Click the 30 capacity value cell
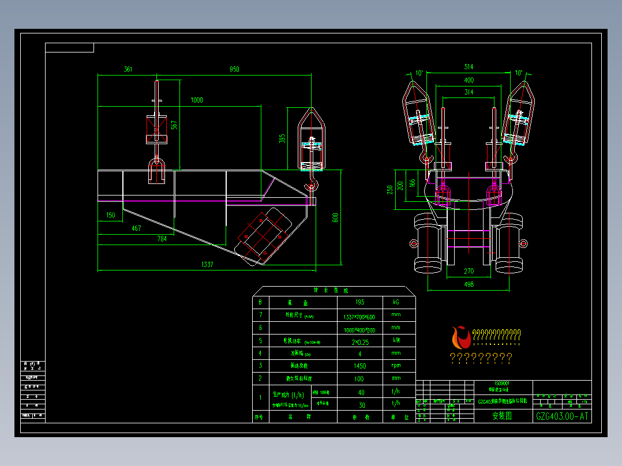 (x=361, y=405)
